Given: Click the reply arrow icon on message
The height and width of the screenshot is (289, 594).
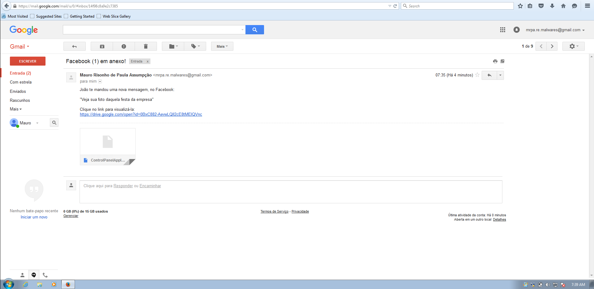Looking at the screenshot, I should 489,75.
